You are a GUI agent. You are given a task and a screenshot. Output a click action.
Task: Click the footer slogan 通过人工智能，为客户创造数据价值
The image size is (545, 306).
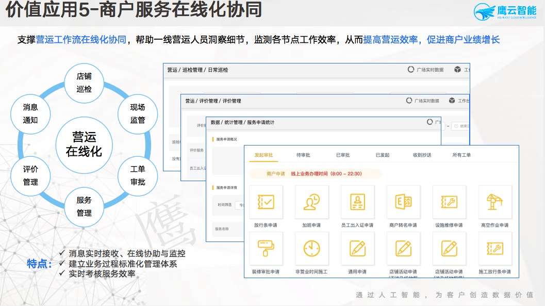(444, 295)
